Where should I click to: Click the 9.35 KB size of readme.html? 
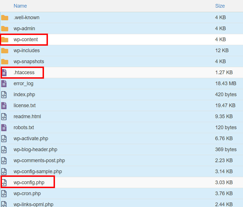click(224, 116)
